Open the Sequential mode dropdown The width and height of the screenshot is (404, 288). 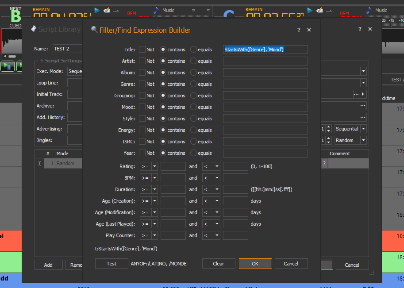tap(363, 129)
